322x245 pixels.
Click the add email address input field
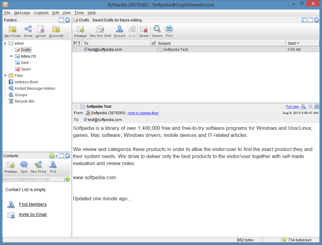pyautogui.click(x=33, y=179)
